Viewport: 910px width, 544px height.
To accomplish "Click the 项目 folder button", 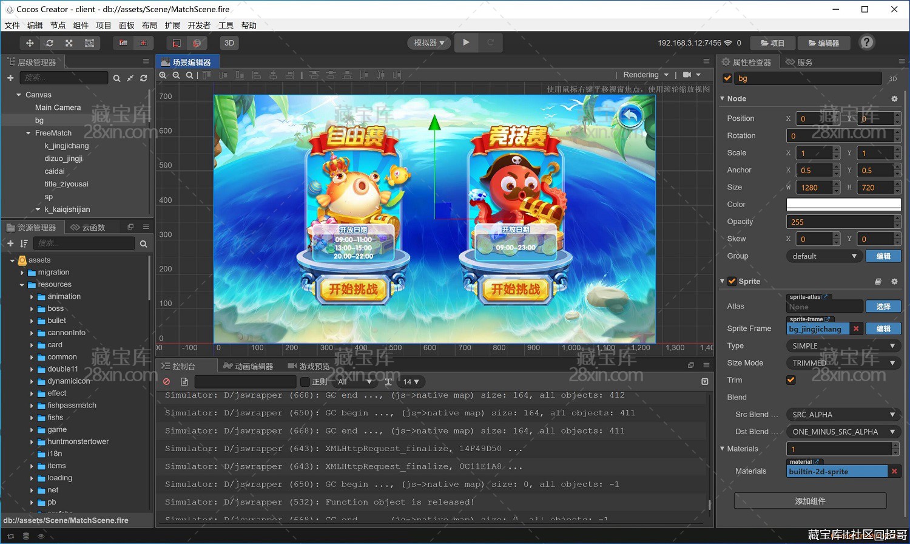I will pos(772,43).
